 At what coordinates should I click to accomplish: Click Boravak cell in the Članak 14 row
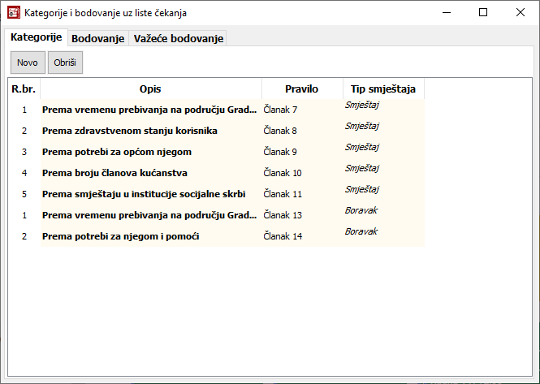(x=361, y=231)
